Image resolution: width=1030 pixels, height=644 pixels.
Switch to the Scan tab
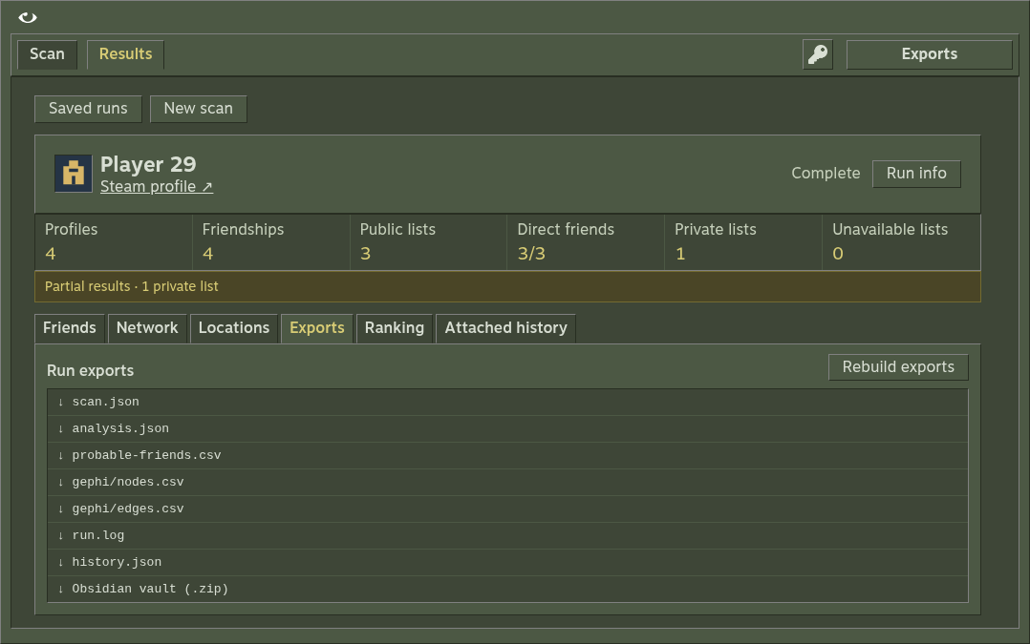[x=48, y=54]
